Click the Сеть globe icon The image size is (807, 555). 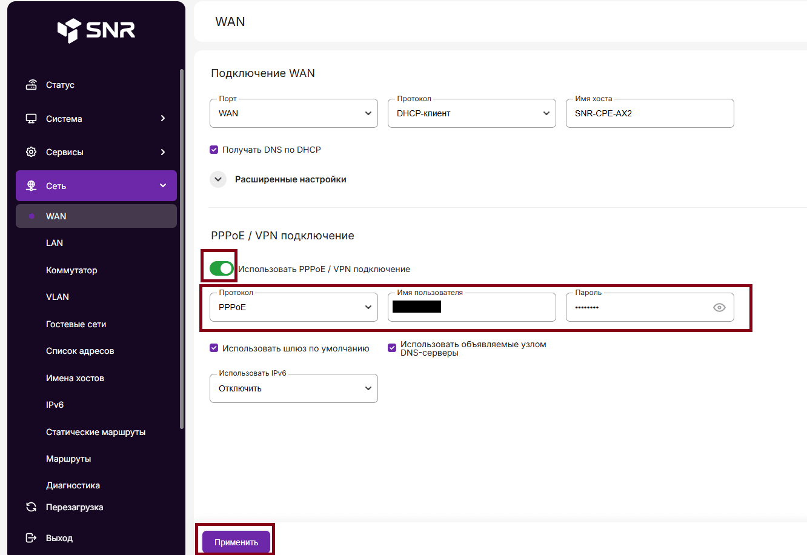click(32, 186)
